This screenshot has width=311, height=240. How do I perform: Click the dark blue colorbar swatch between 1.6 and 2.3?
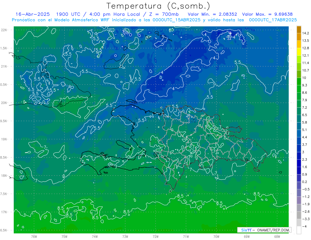click(x=299, y=163)
